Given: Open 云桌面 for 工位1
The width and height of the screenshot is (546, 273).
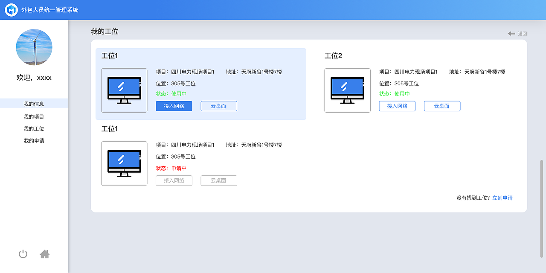Looking at the screenshot, I should [x=218, y=106].
